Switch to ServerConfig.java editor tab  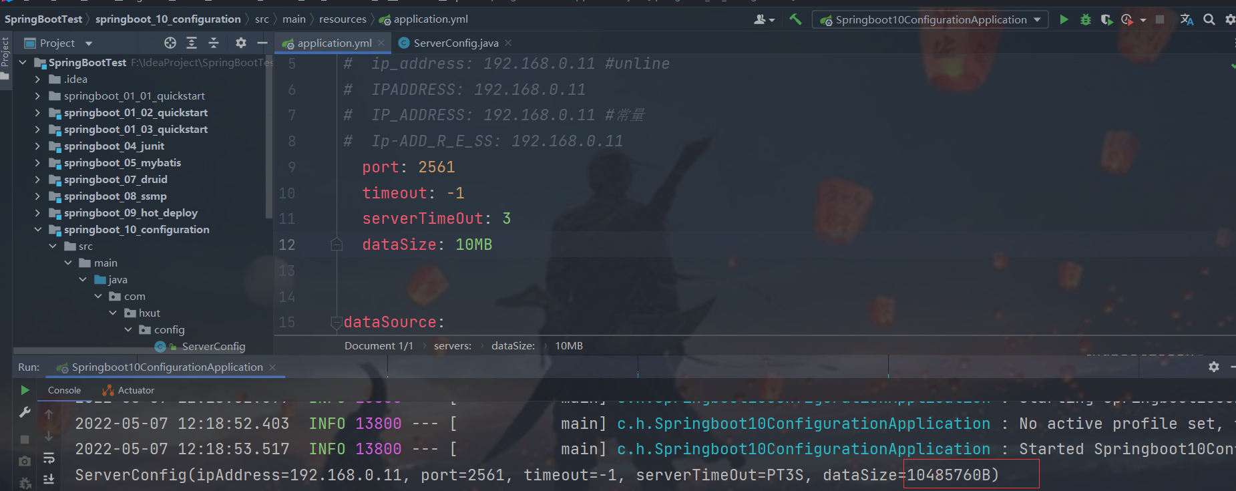455,43
